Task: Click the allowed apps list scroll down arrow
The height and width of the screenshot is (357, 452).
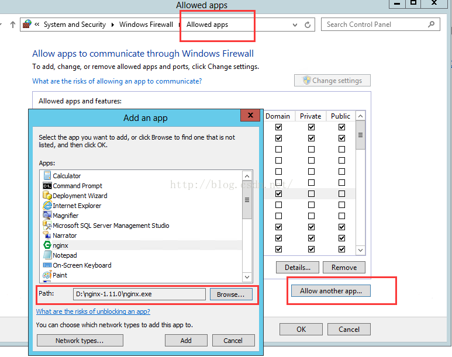Action: coord(360,250)
